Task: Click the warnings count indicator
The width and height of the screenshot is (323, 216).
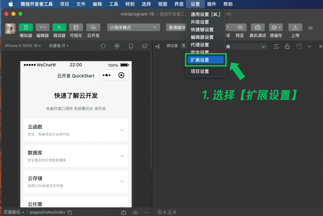Action: pos(172,212)
